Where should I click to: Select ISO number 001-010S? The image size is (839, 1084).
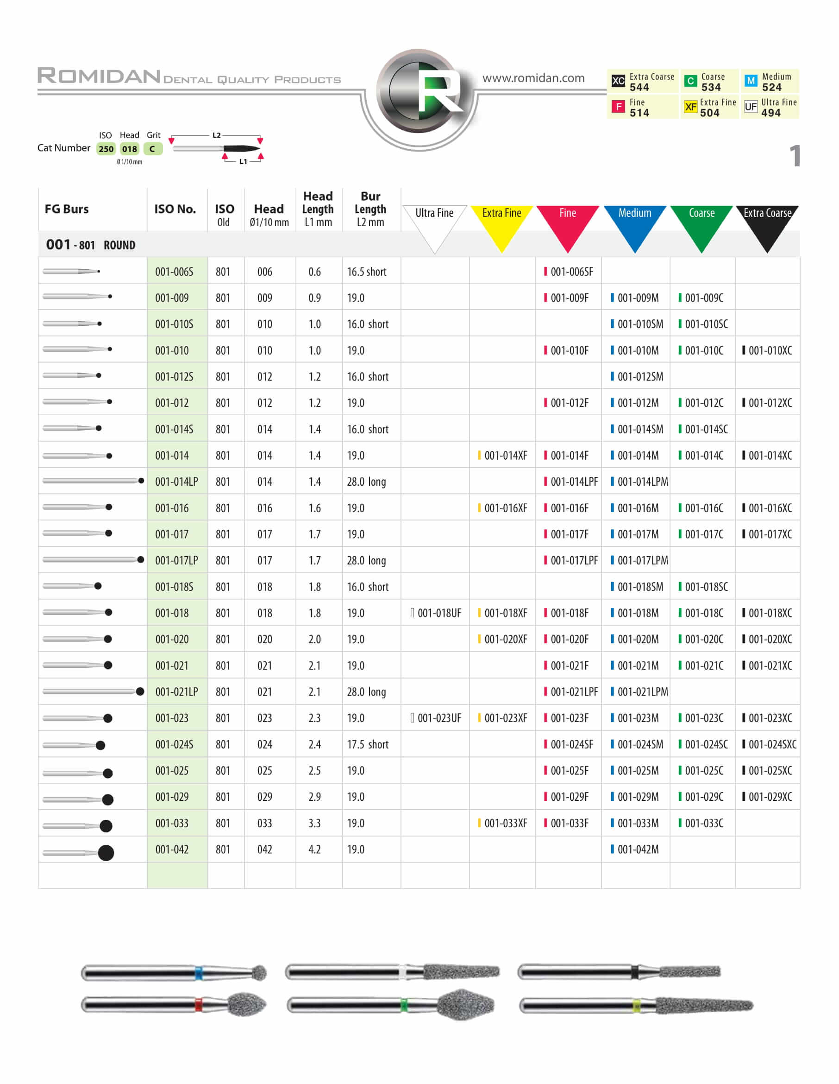coord(174,324)
